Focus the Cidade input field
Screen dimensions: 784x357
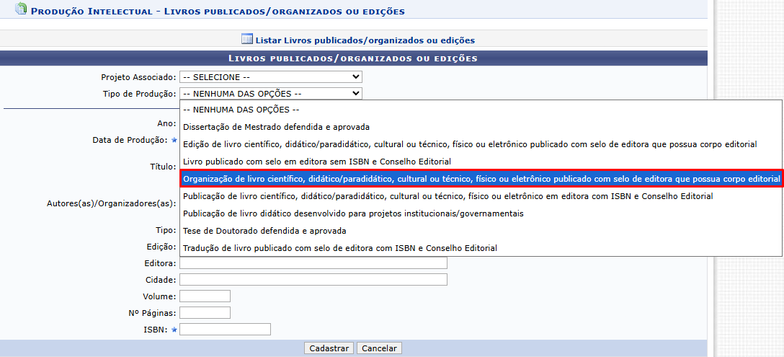[x=313, y=279]
